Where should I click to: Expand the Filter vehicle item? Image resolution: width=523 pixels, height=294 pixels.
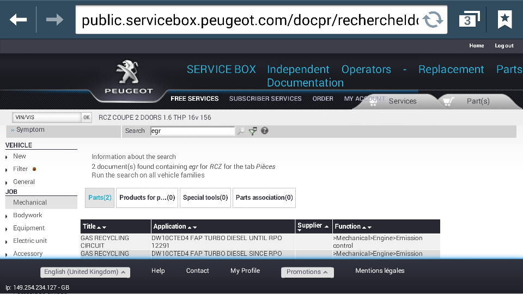[x=20, y=169]
